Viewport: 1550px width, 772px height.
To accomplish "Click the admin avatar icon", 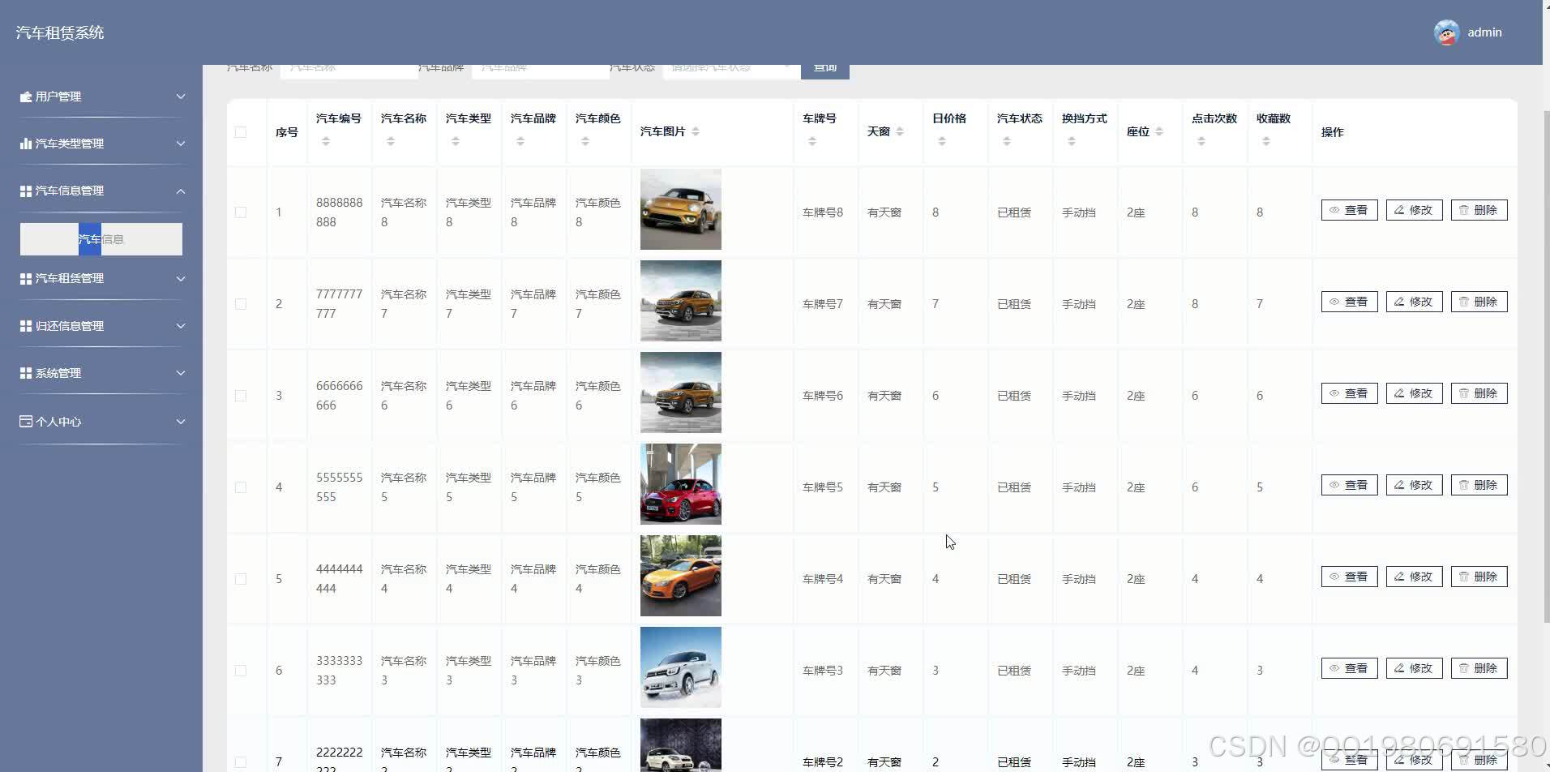I will tap(1446, 32).
